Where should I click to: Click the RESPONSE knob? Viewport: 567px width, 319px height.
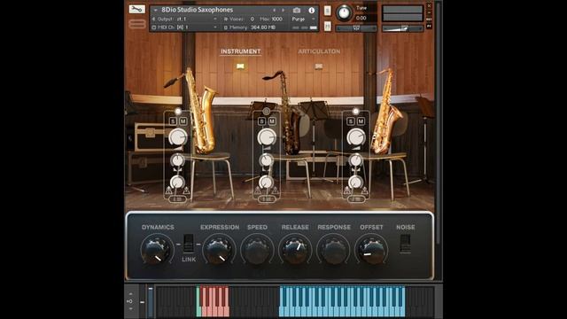[333, 250]
